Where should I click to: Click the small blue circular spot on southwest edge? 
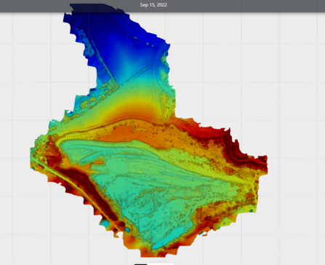pos(105,223)
